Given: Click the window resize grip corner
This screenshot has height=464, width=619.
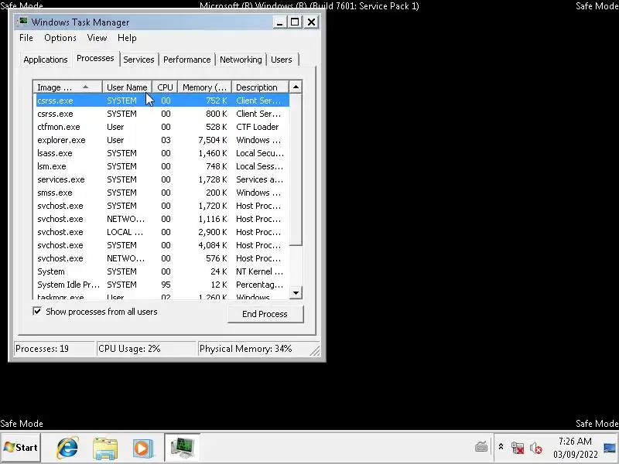Looking at the screenshot, I should click(316, 350).
